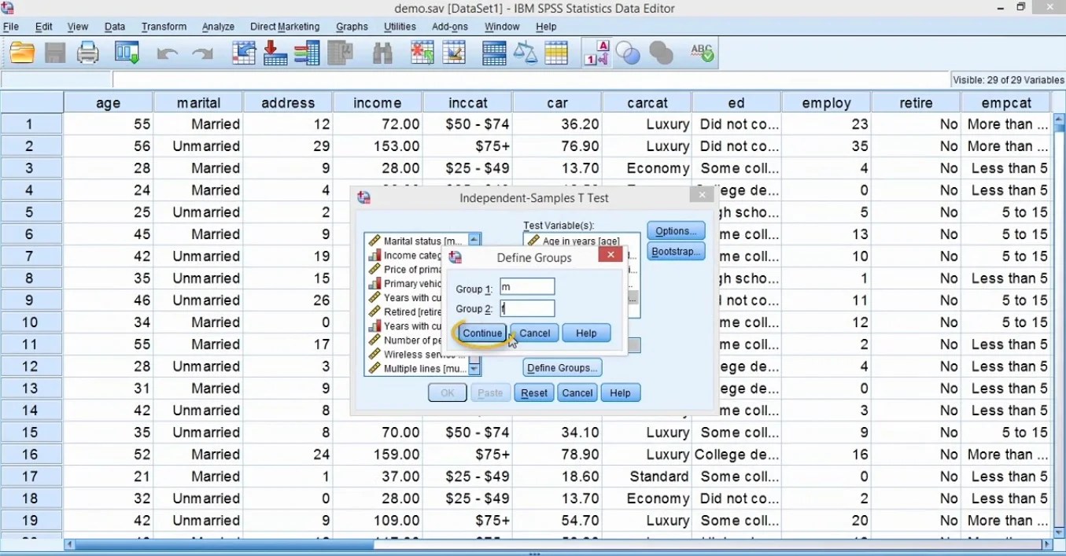Click SPSS application icon in title bar
Image resolution: width=1066 pixels, height=556 pixels.
pos(7,8)
